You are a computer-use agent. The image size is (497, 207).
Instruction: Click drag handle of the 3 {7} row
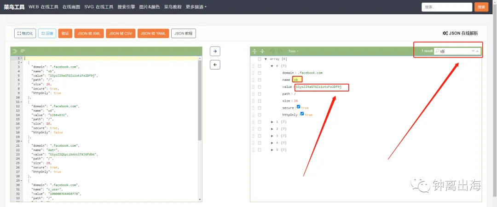(x=253, y=136)
